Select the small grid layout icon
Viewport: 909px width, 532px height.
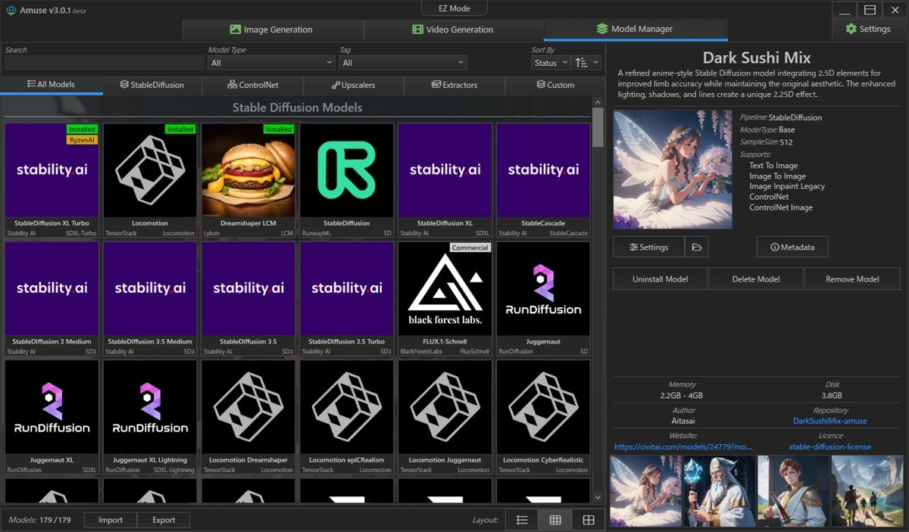tap(554, 520)
